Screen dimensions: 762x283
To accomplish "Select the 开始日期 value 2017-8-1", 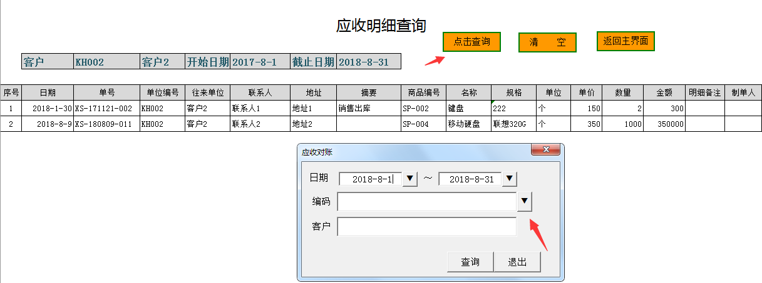I will click(260, 62).
